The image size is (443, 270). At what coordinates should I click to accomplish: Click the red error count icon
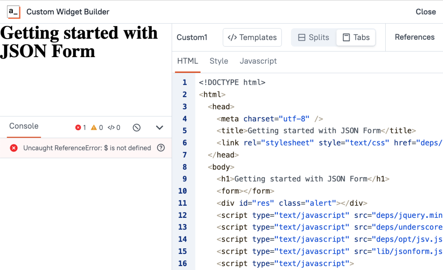78,128
